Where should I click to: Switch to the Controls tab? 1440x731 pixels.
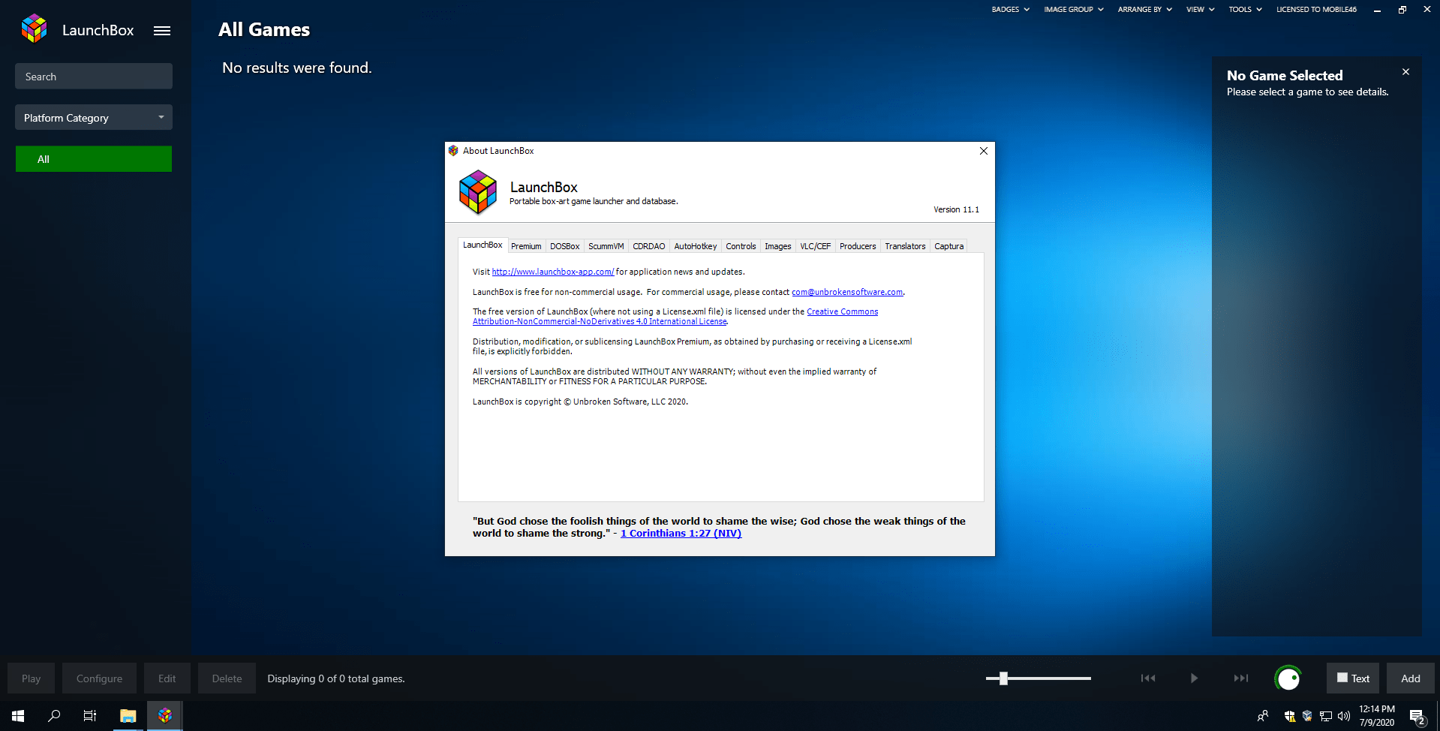pyautogui.click(x=741, y=246)
